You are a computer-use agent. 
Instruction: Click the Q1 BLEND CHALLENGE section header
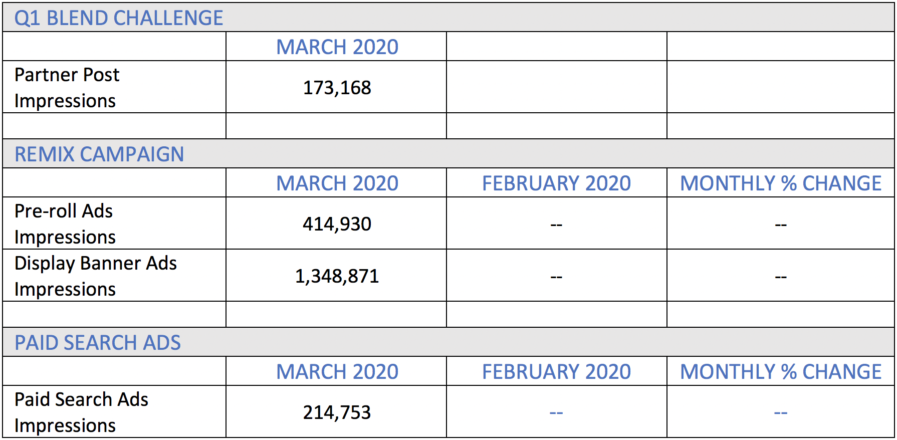click(119, 18)
